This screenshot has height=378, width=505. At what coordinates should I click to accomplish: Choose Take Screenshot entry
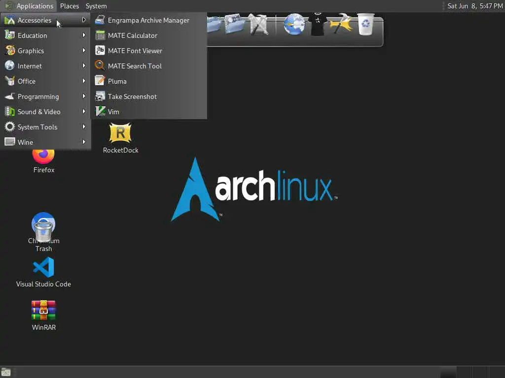tap(149, 96)
